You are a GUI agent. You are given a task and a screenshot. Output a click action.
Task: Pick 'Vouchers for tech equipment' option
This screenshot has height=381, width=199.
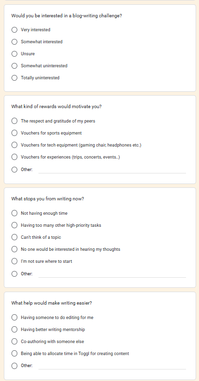click(14, 145)
